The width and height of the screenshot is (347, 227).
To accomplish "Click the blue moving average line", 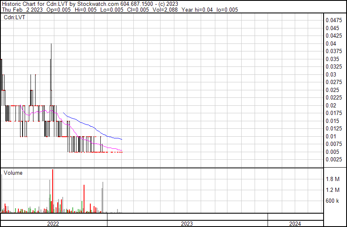I will coord(92,126).
